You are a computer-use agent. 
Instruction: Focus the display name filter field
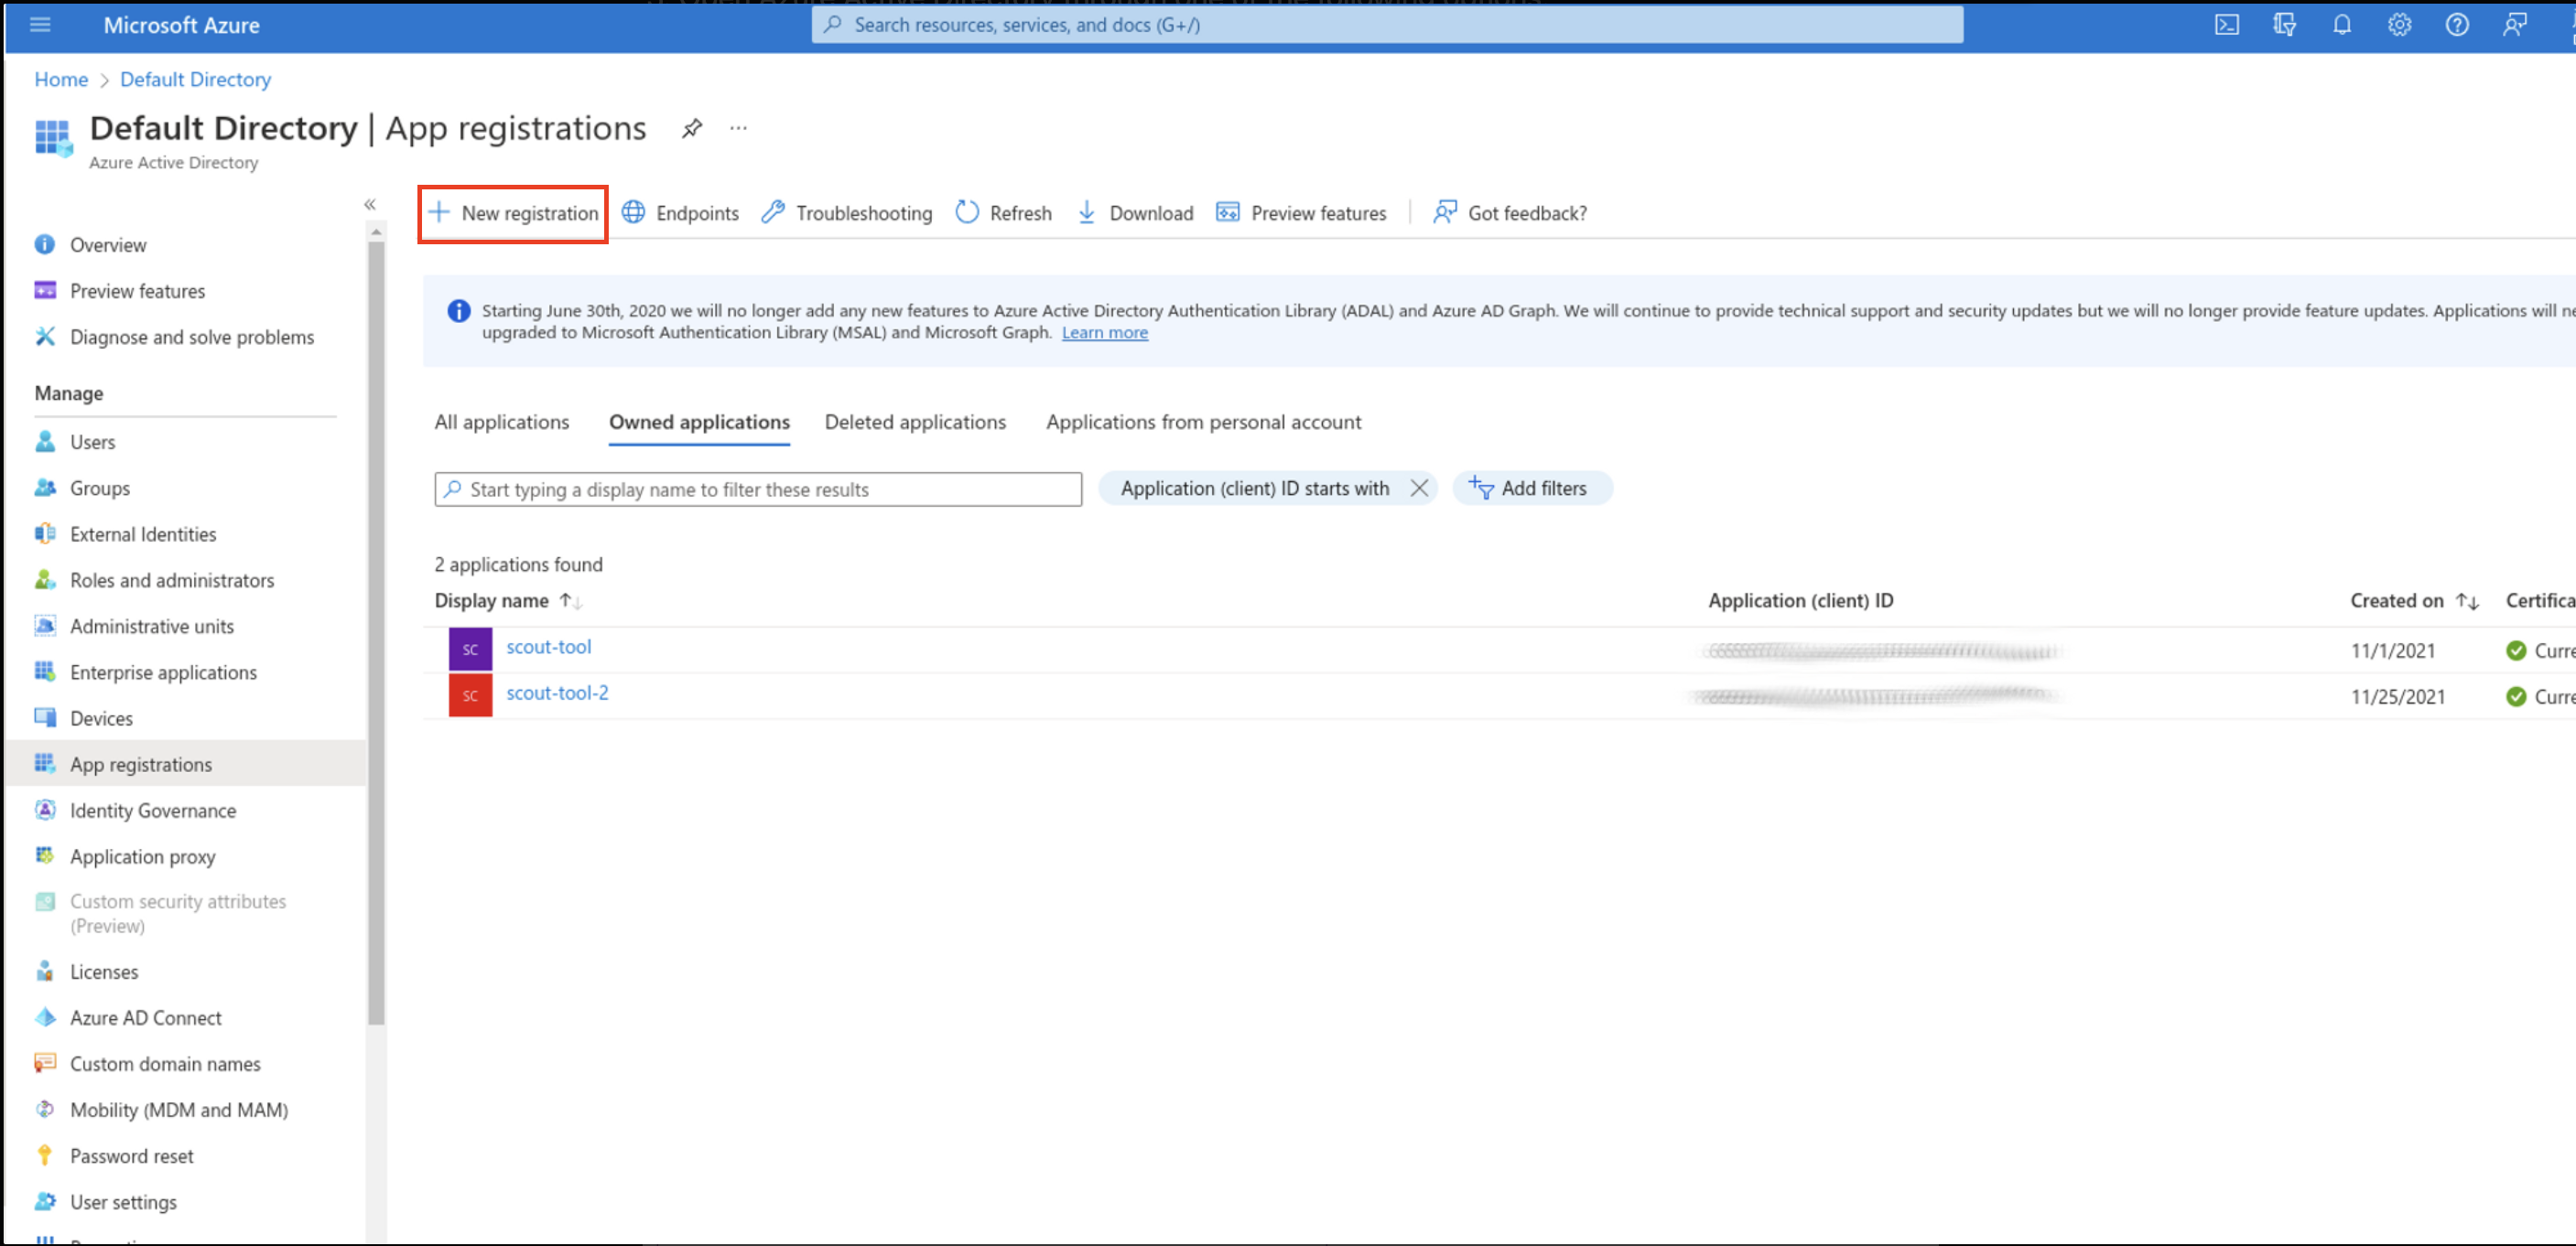coord(758,489)
